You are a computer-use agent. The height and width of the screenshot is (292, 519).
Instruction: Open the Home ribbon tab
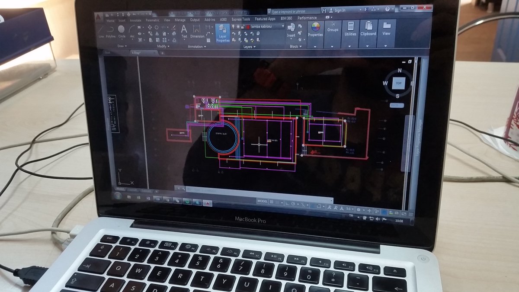(111, 20)
